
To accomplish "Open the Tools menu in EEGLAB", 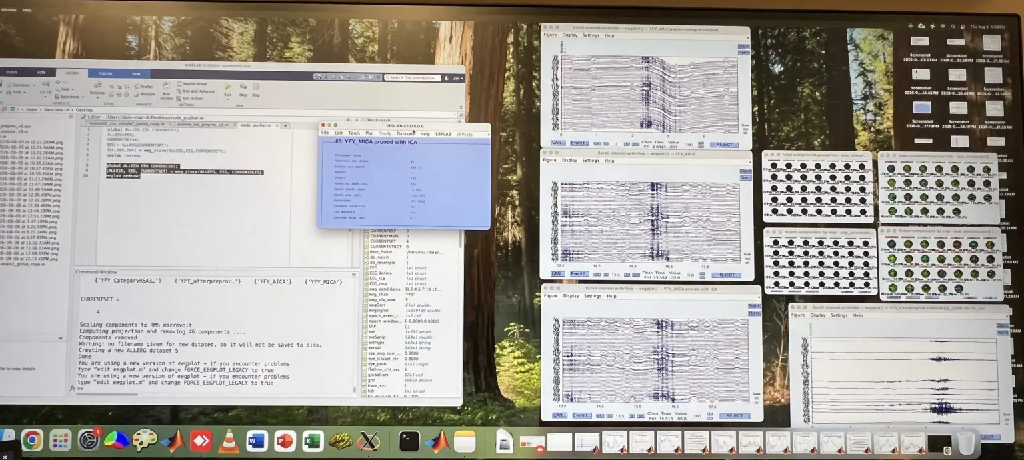I will click(x=354, y=133).
